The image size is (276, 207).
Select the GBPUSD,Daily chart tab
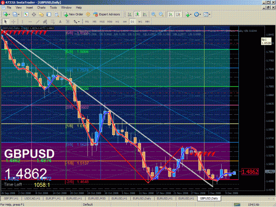click(x=209, y=198)
